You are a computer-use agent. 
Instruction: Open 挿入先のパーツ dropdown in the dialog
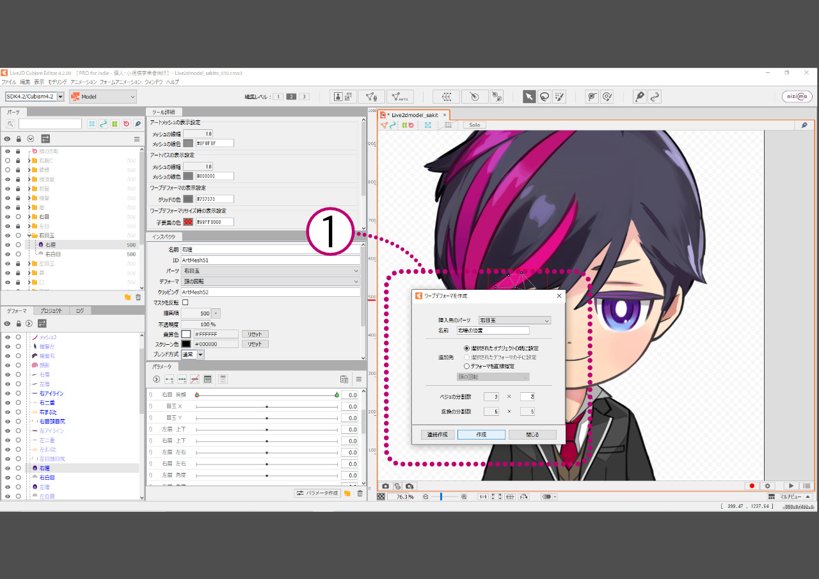tap(514, 320)
